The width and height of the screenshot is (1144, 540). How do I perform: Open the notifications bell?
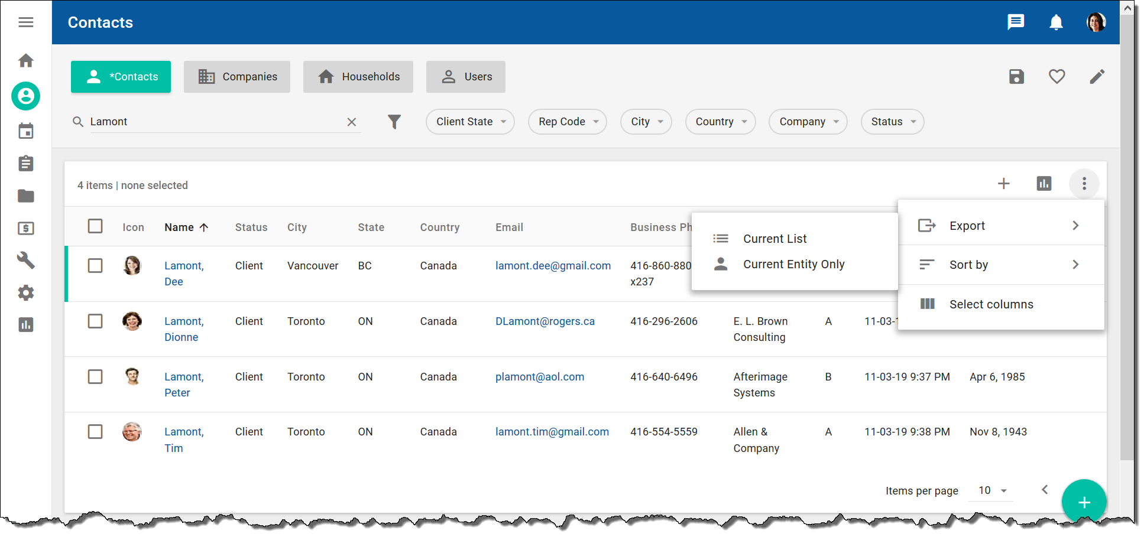point(1056,22)
